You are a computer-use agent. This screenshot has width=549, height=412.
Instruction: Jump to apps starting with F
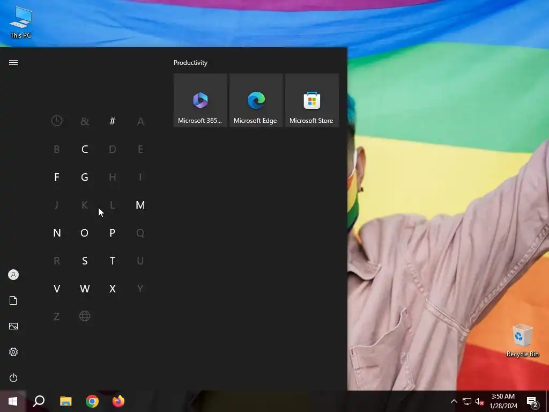click(x=57, y=177)
